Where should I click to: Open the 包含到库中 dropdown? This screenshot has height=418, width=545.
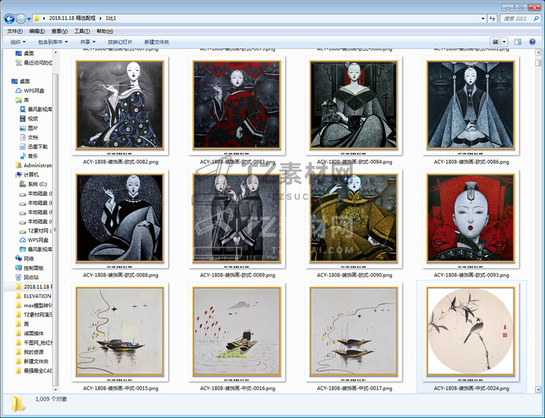click(53, 42)
